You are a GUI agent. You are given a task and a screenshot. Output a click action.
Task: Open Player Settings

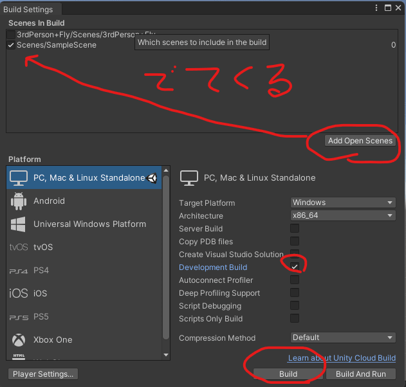point(43,374)
